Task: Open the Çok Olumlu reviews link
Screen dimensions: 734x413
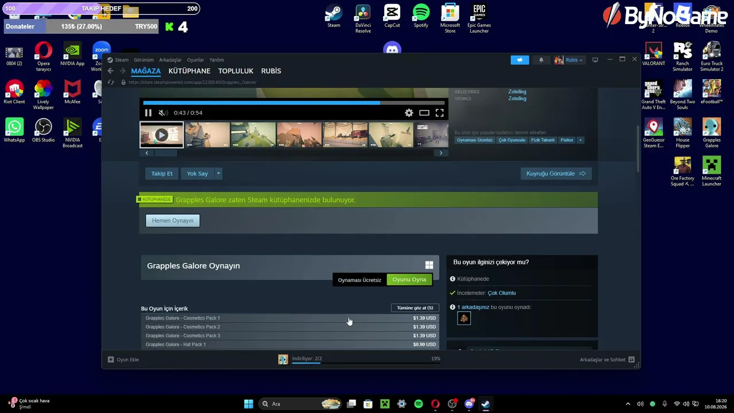Action: click(502, 293)
